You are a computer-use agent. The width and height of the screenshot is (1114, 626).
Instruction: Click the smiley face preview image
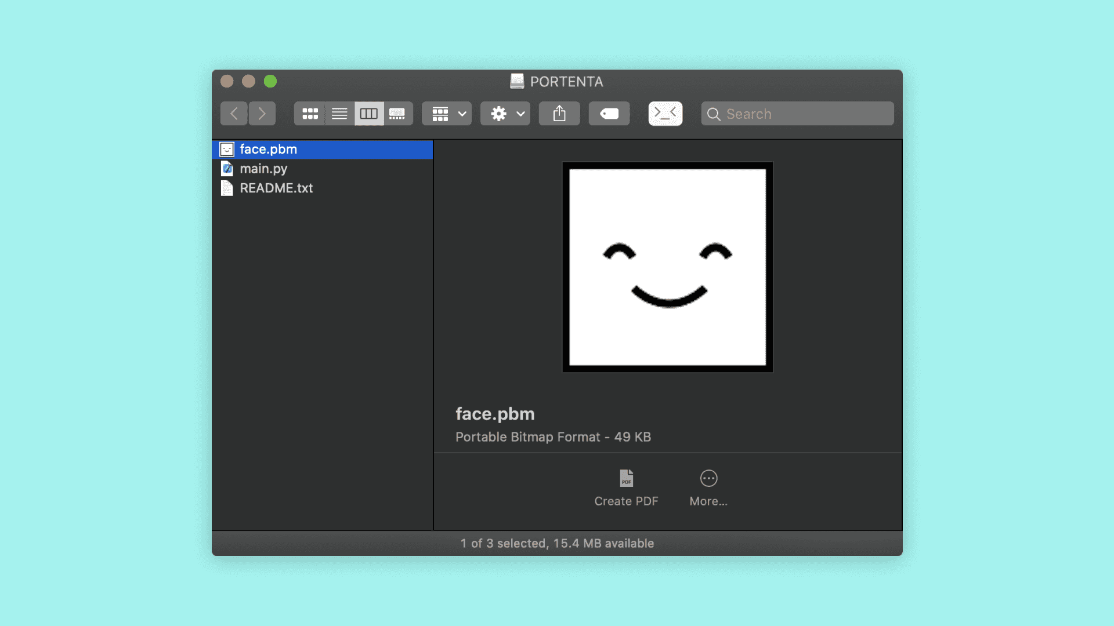(x=667, y=267)
